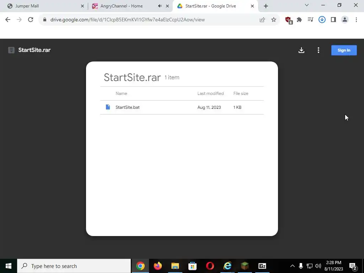Click the Name column header
This screenshot has height=273, width=364.
click(121, 93)
